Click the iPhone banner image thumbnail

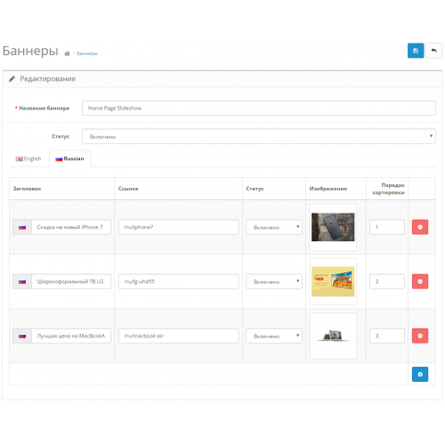333,227
